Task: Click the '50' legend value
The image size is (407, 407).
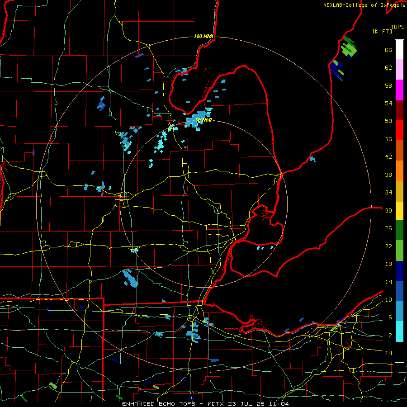Action: (x=388, y=121)
